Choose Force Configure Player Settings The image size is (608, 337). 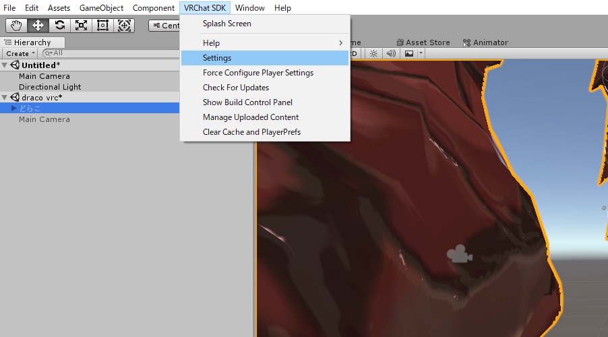[265, 73]
